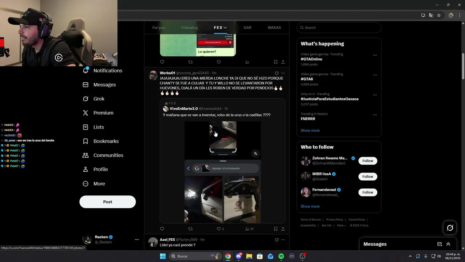The image size is (465, 262).
Task: Open the Communities icon in sidebar
Action: click(x=86, y=155)
